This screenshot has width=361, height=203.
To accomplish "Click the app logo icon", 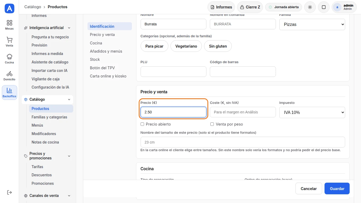I will pyautogui.click(x=10, y=9).
